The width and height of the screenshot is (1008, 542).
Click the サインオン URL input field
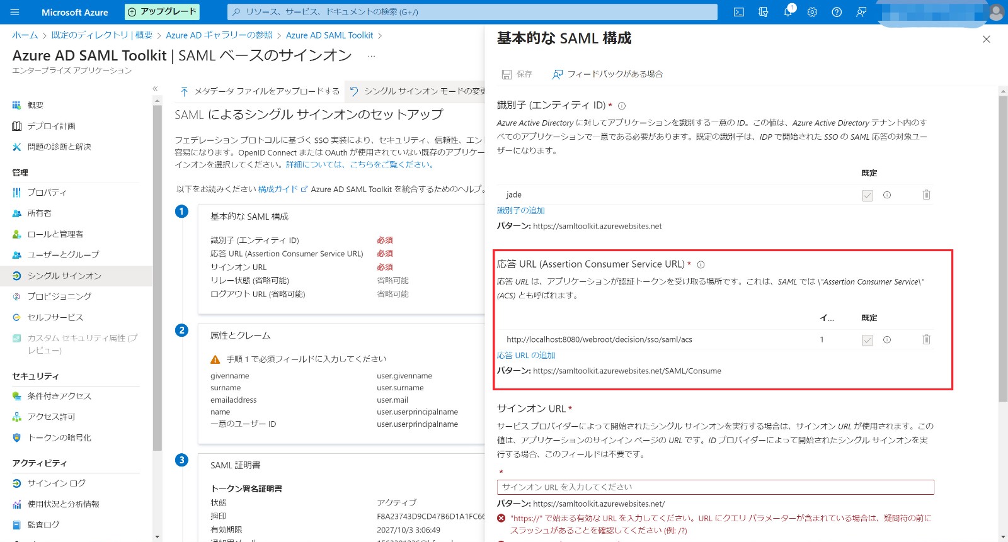click(x=716, y=487)
